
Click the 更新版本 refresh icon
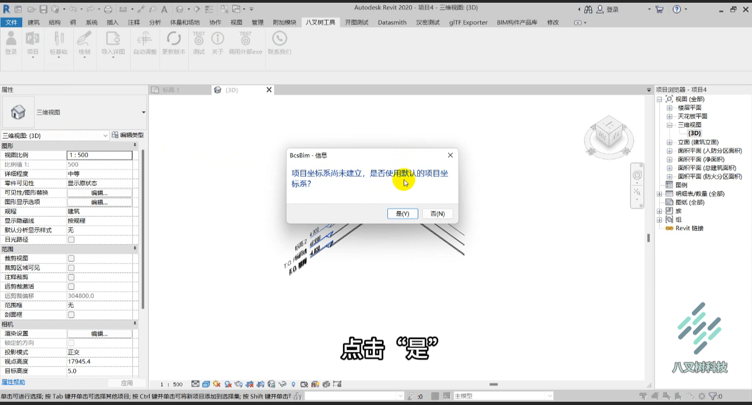(174, 39)
